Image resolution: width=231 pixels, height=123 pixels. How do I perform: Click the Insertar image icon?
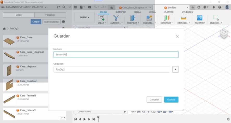click(x=199, y=18)
